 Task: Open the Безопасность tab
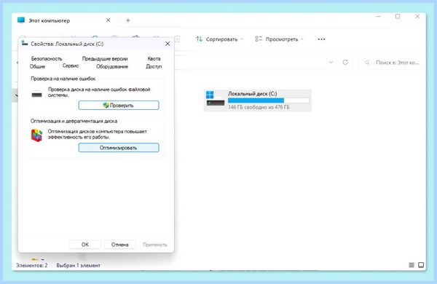(x=47, y=58)
